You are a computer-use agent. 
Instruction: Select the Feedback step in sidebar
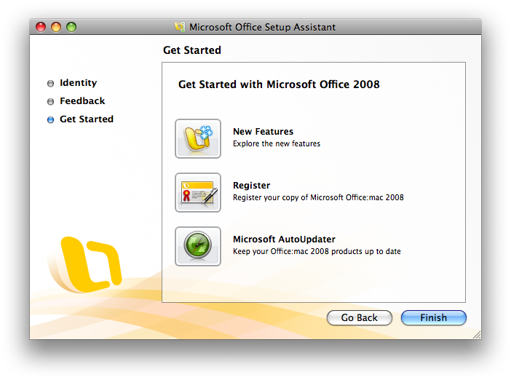coord(82,101)
